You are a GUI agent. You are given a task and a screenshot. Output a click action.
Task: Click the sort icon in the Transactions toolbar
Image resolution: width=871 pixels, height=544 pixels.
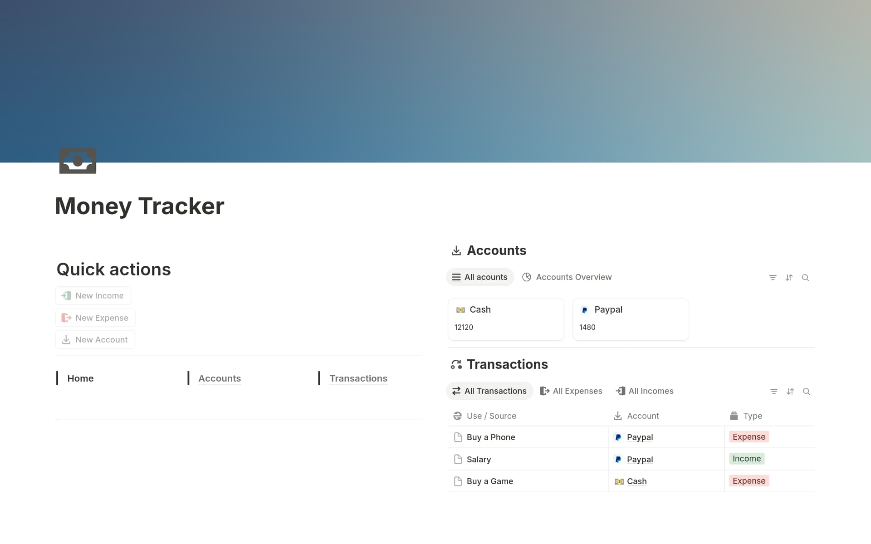point(790,391)
